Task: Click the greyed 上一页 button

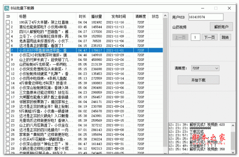Action: click(x=180, y=37)
